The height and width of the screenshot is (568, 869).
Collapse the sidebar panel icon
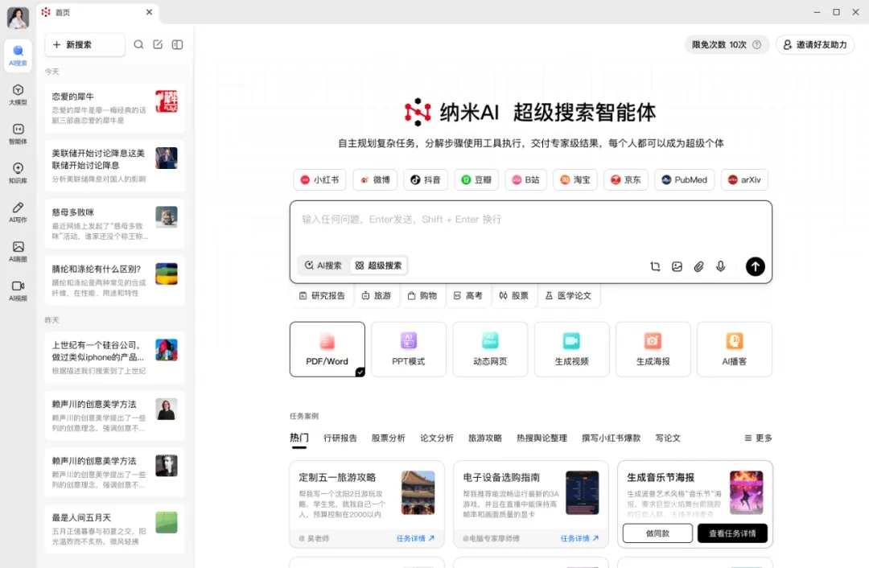(x=177, y=44)
